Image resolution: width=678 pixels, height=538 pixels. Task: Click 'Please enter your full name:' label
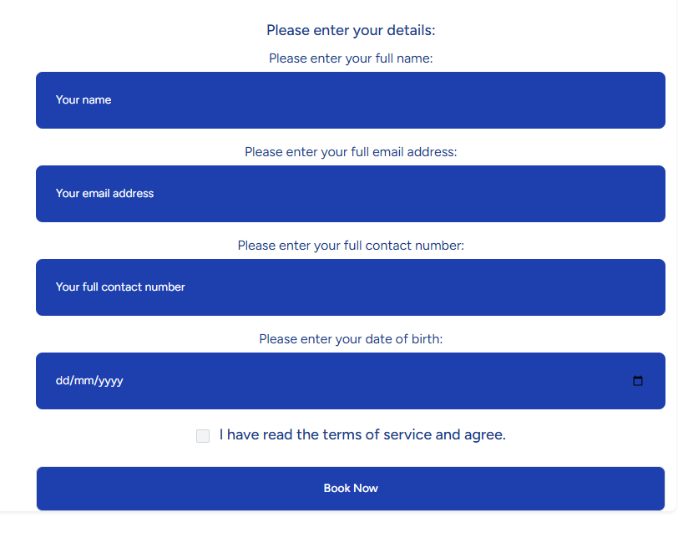point(351,58)
